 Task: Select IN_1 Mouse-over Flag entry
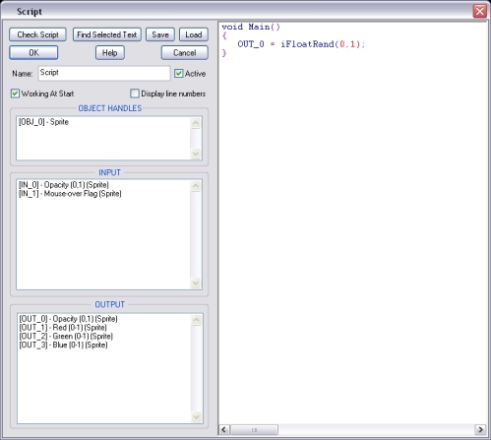(70, 194)
